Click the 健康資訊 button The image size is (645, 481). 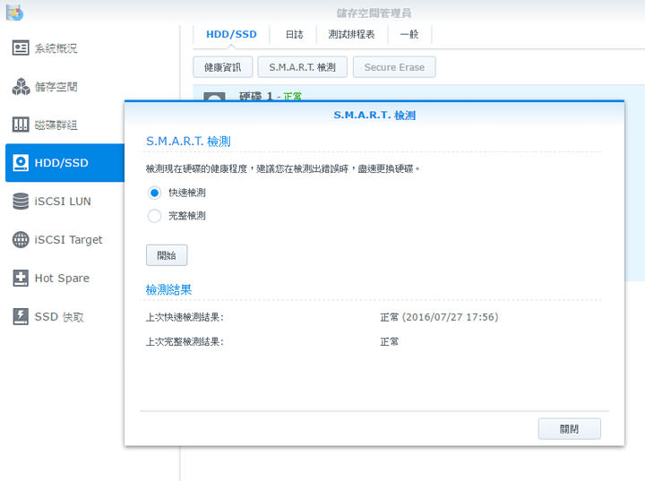(222, 67)
